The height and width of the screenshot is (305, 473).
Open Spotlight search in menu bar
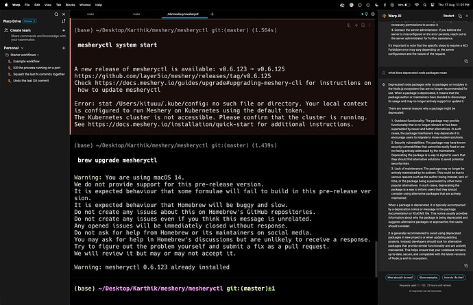(425, 5)
